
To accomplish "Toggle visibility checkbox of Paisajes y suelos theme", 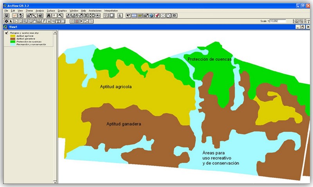I will 7,34.
